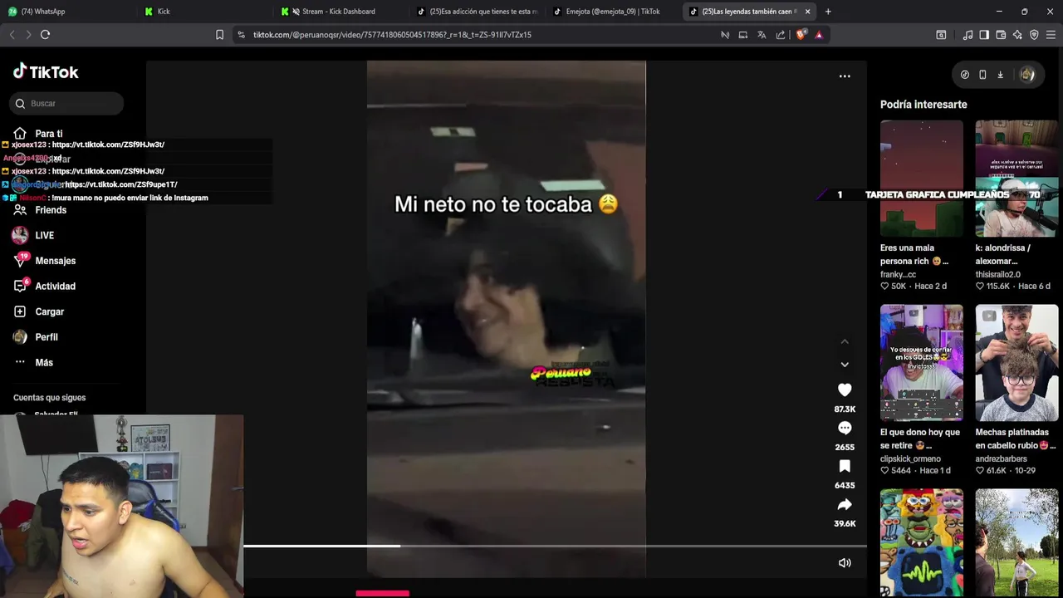Viewport: 1063px width, 598px height.
Task: Open the translate page icon
Action: point(762,35)
